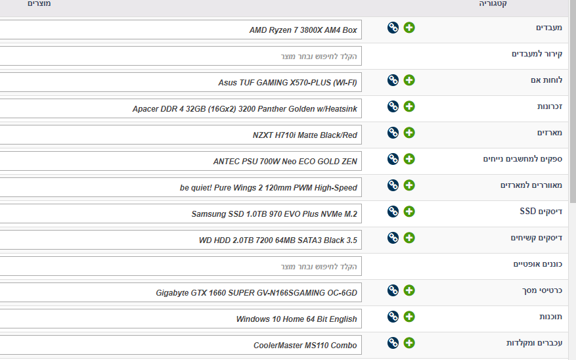Click the מוצרים column header
This screenshot has height=360, width=576.
pos(39,4)
